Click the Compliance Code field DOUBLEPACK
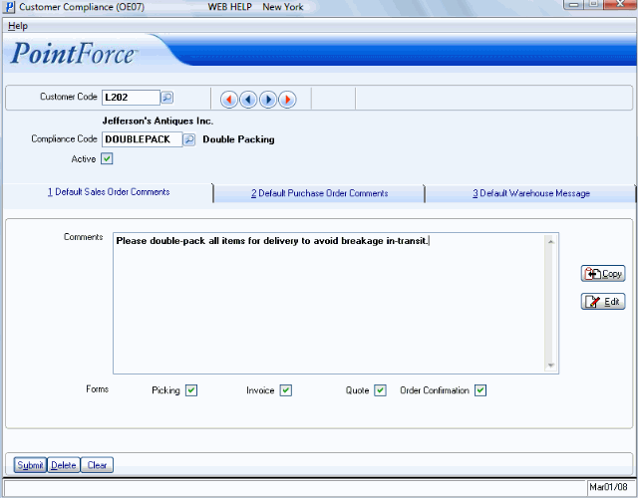This screenshot has height=498, width=638. 142,139
